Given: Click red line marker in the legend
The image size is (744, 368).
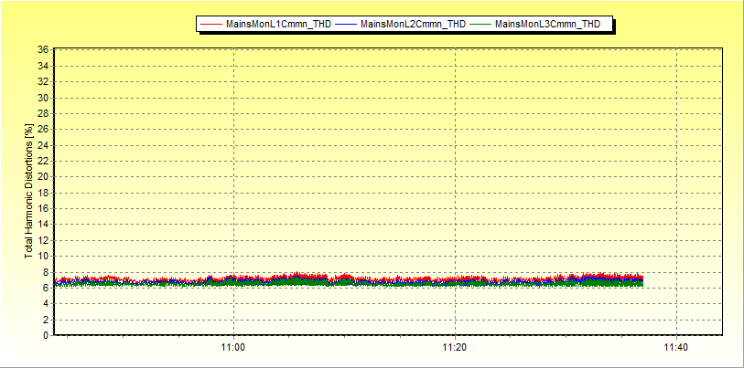Looking at the screenshot, I should click(211, 25).
